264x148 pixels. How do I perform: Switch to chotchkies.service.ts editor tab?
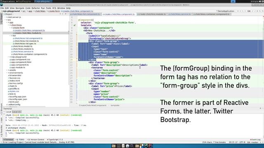pos(179,14)
